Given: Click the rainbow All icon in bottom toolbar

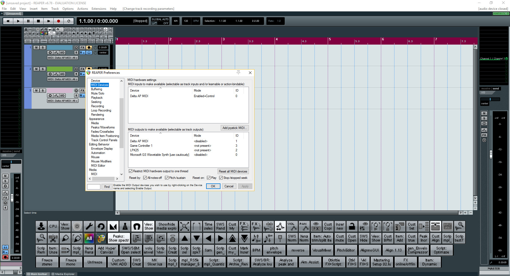Looking at the screenshot, I should (89, 238).
